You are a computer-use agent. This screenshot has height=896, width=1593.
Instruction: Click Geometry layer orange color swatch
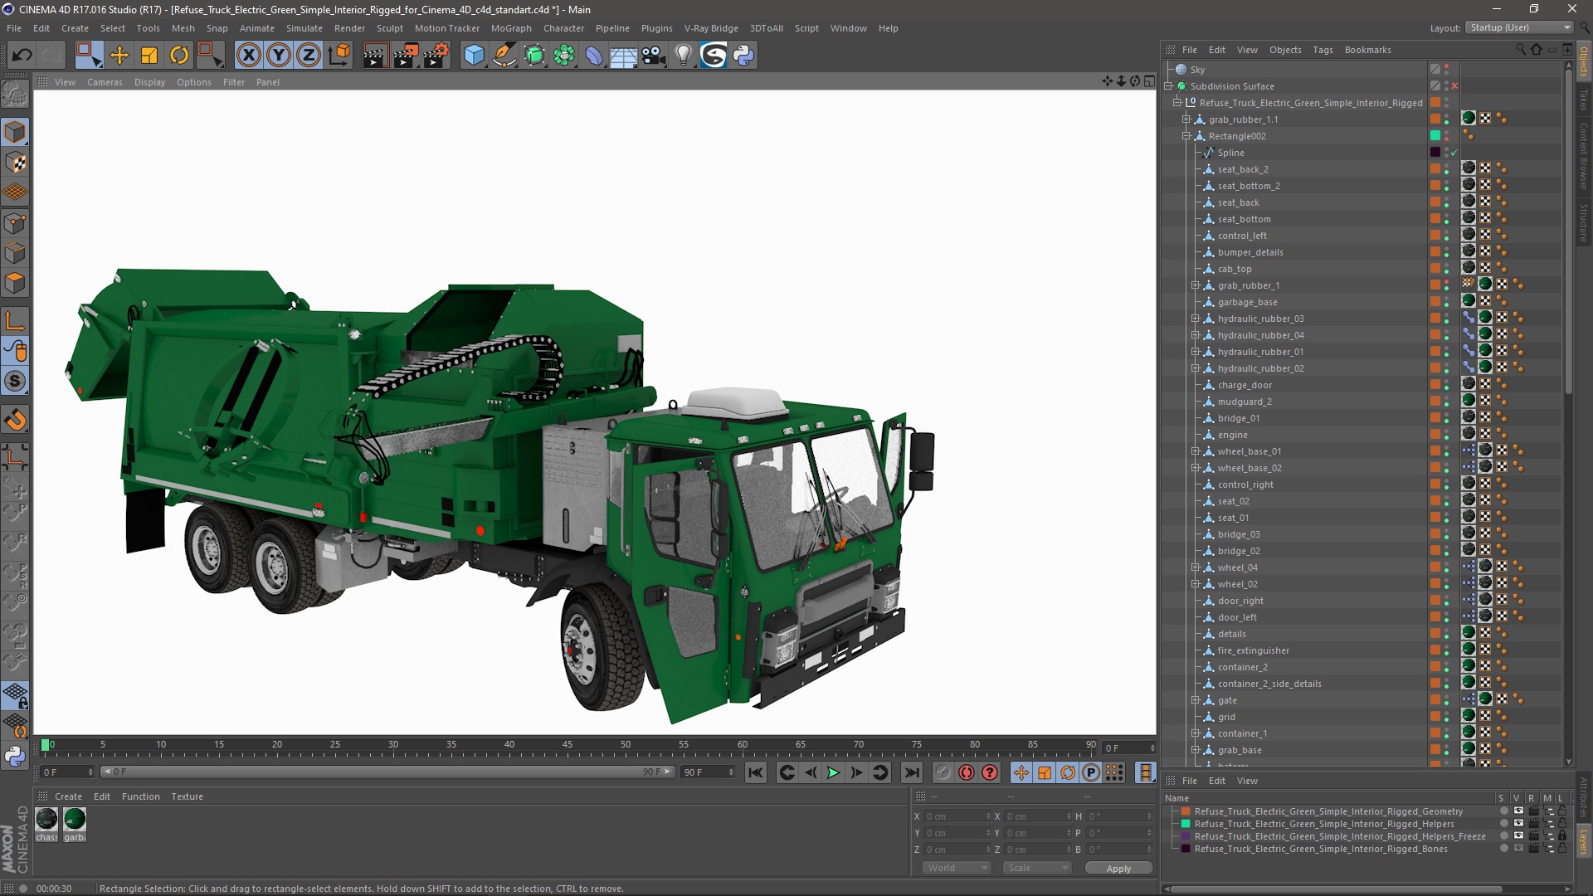coord(1186,811)
